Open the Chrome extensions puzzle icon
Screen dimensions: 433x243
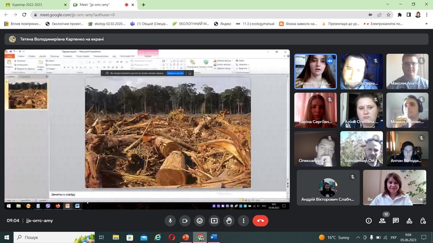(x=400, y=14)
